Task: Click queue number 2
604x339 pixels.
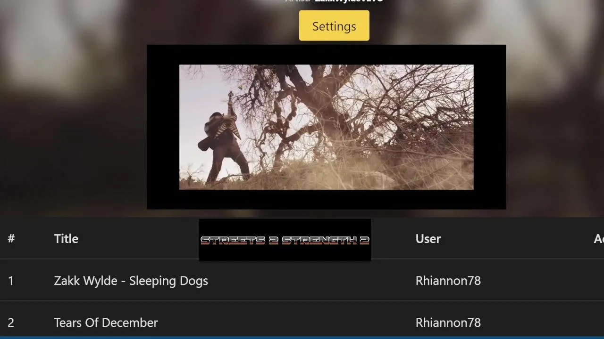Action: pyautogui.click(x=11, y=323)
